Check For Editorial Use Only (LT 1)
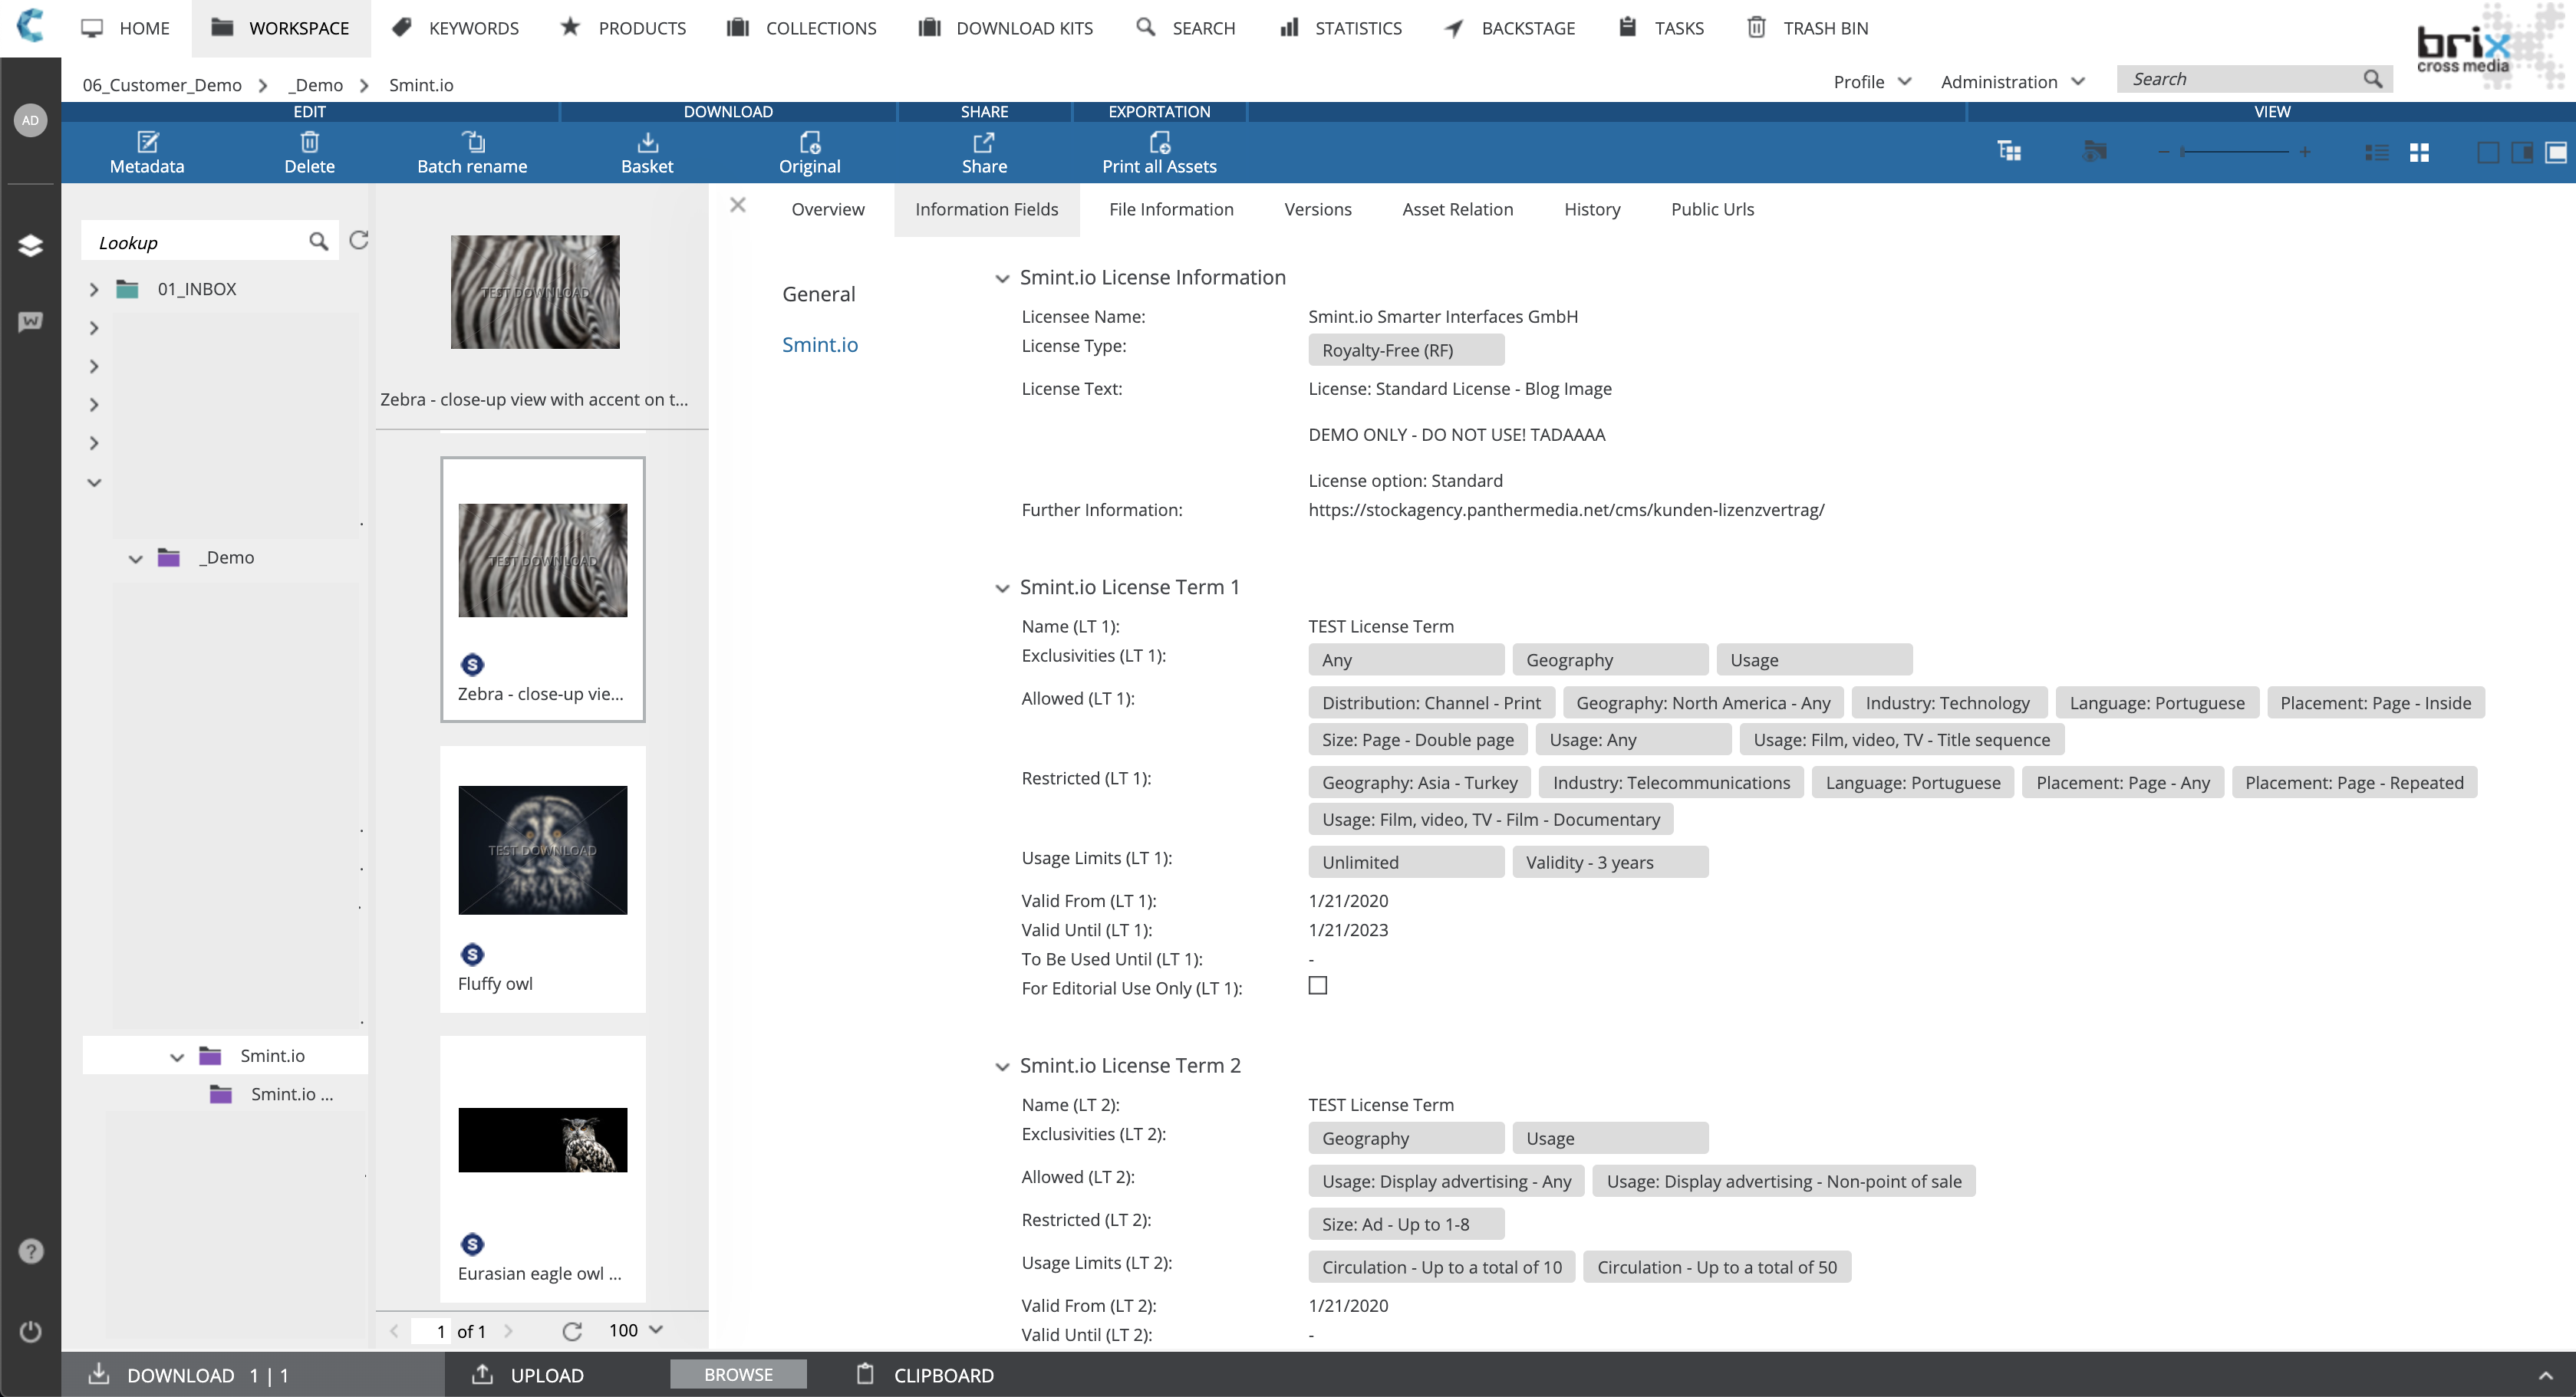Viewport: 2576px width, 1397px height. [1317, 985]
